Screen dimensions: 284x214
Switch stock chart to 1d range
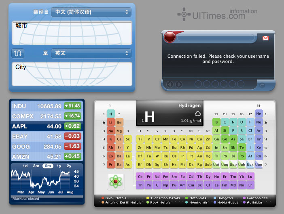click(25, 166)
